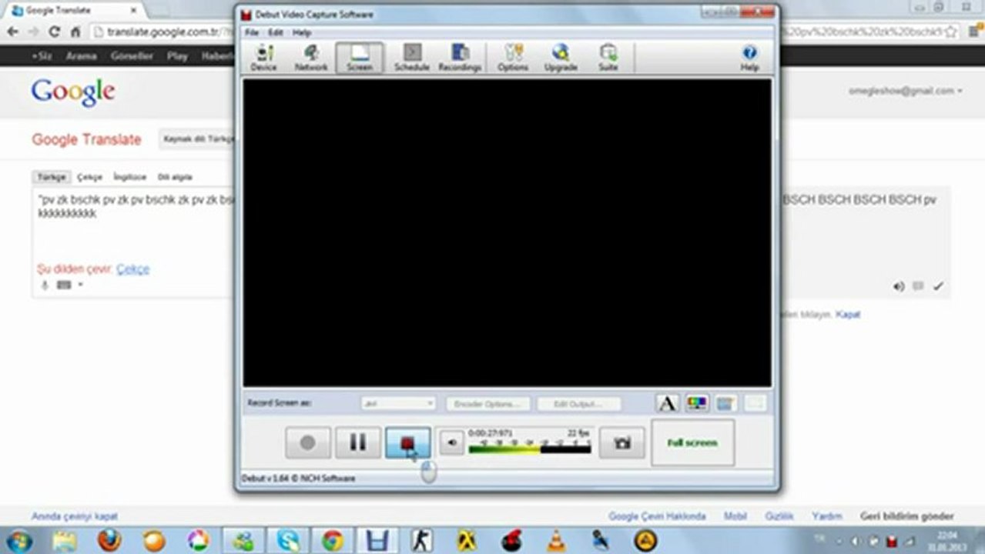Select İngilizce as source language
The height and width of the screenshot is (554, 985).
pyautogui.click(x=129, y=177)
